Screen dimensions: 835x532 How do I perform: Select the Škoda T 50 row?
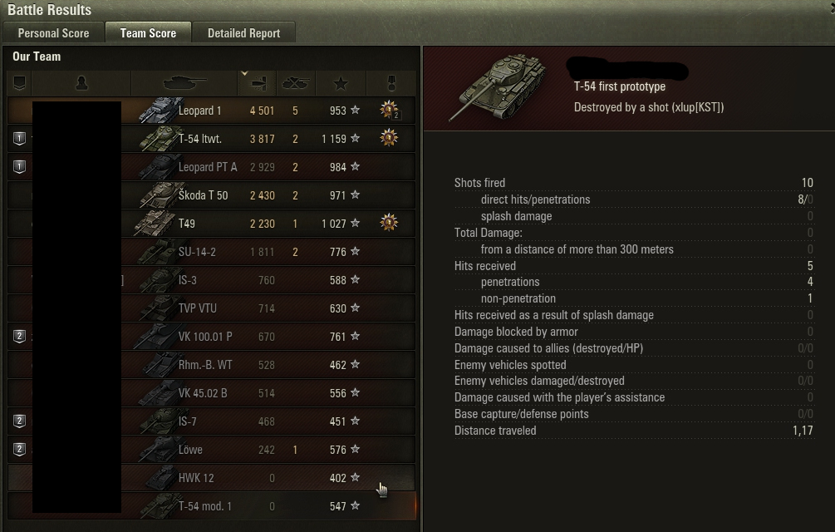tap(211, 195)
